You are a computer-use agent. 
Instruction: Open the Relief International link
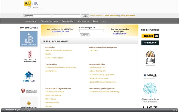click(x=53, y=95)
